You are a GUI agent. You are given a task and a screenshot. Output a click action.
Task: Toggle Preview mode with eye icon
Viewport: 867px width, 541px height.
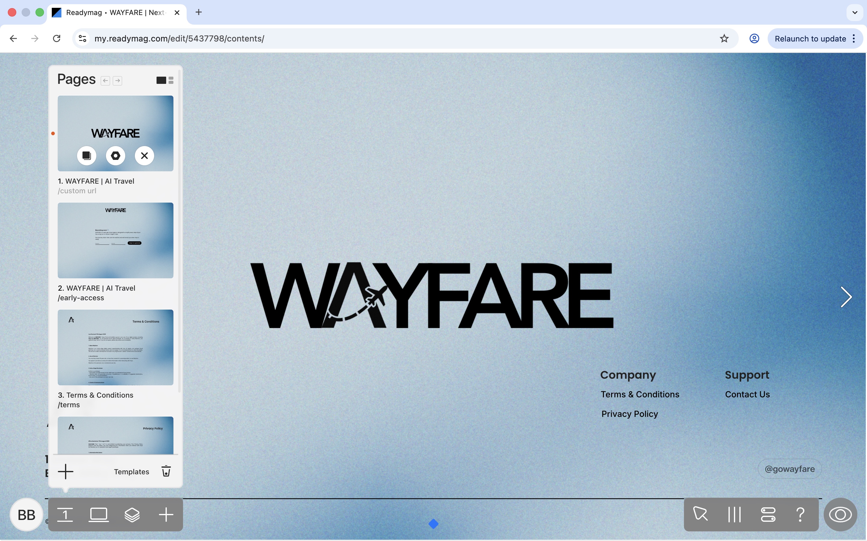[840, 515]
